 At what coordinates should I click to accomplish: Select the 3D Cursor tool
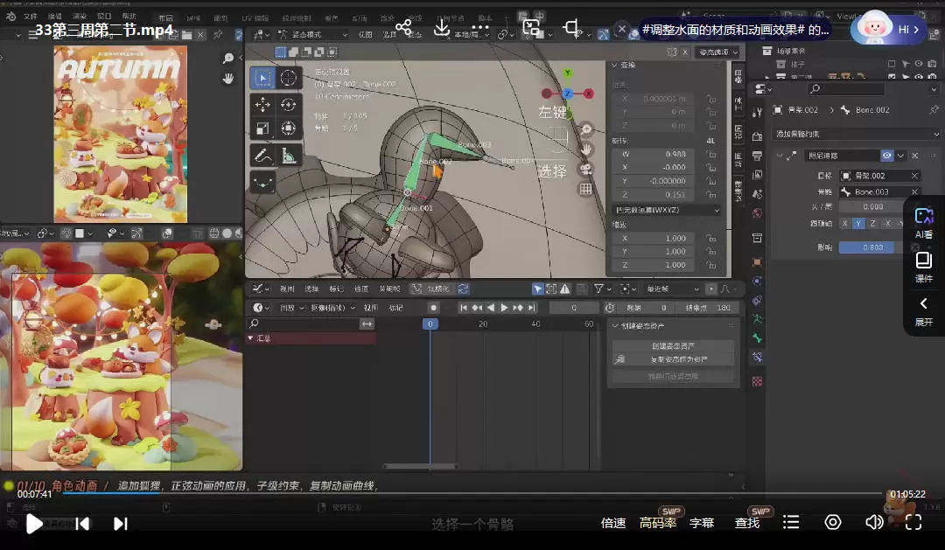coord(289,78)
